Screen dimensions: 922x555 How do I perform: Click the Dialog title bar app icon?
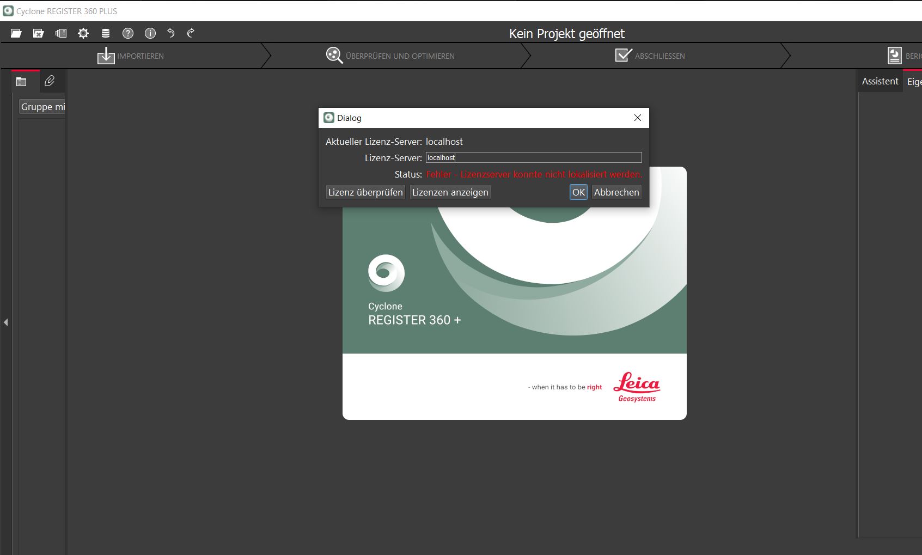pos(329,118)
